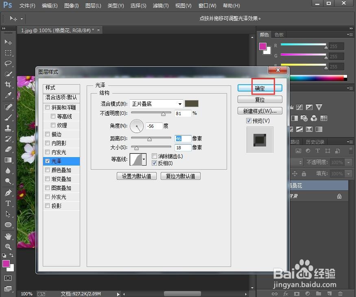Screen dimensions: 356x297
Task: Click the layer fx icon at panel bottom
Action: point(286,294)
